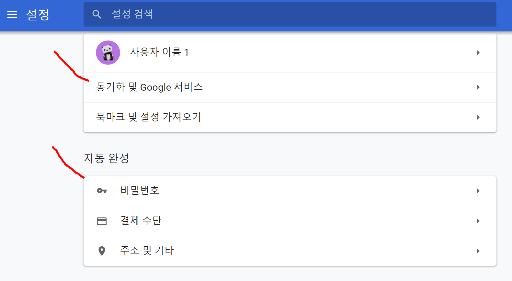The height and width of the screenshot is (281, 512).
Task: Open 북마크 및 설정 가져오기
Action: 290,117
